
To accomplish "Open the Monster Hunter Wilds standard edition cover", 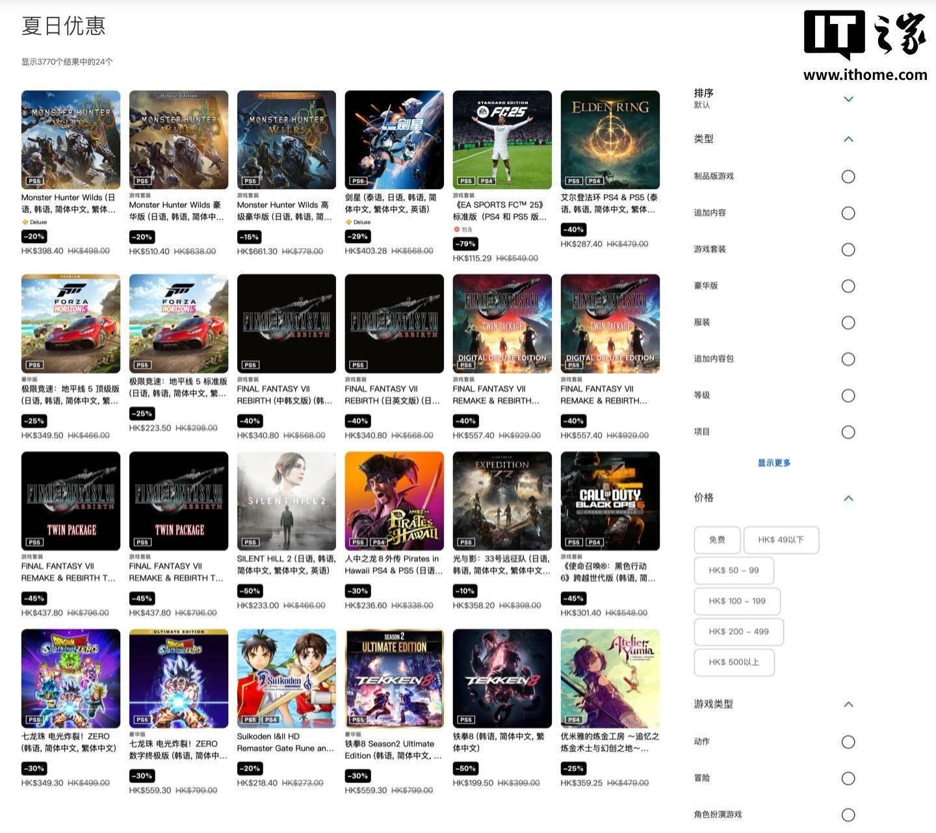I will [71, 140].
